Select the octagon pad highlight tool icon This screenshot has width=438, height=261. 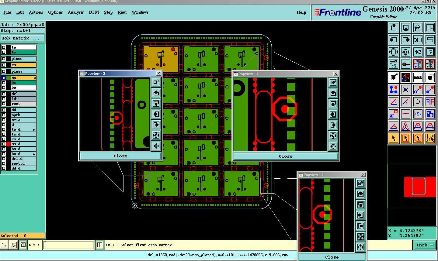tap(430, 77)
